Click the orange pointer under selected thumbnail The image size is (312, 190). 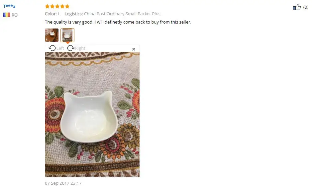(68, 43)
